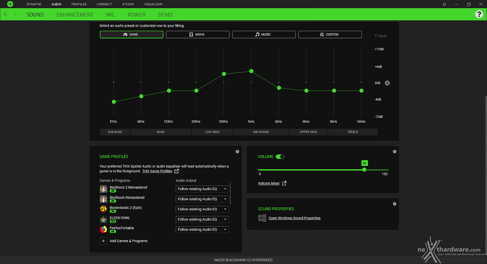Open Sound Properties help tooltip icon
This screenshot has width=487, height=264.
394,204
